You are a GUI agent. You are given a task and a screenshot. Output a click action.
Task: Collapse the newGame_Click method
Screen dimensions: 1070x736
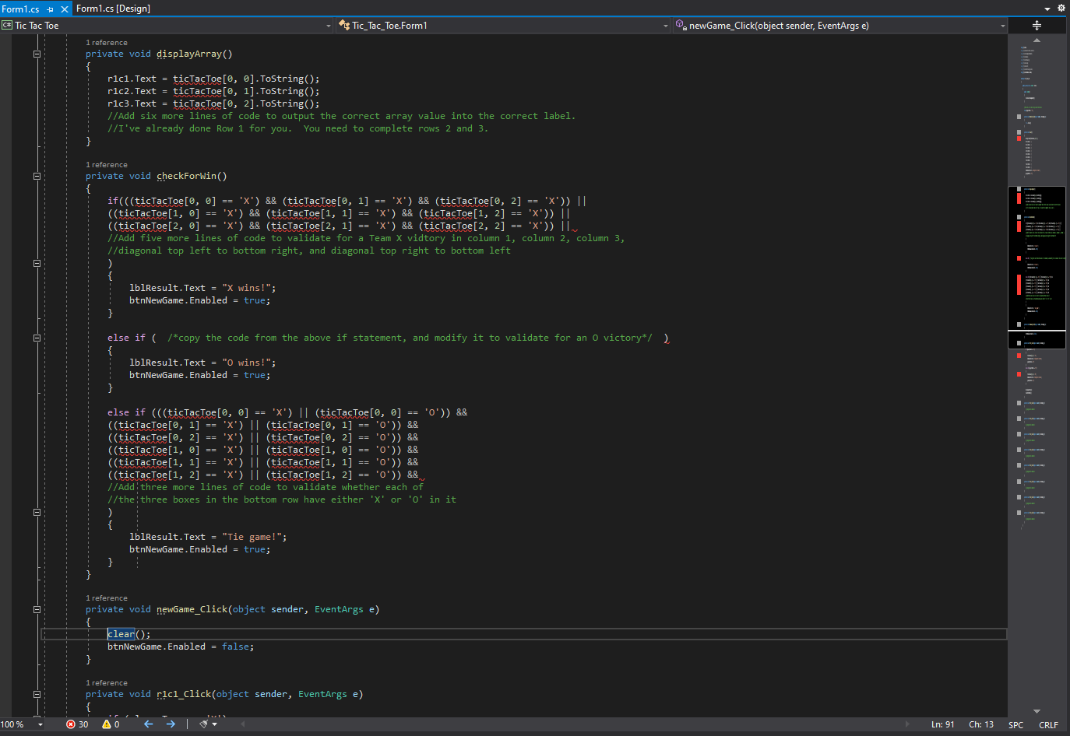click(37, 610)
